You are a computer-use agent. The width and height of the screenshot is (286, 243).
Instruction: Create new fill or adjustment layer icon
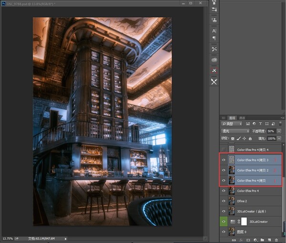(x=255, y=240)
